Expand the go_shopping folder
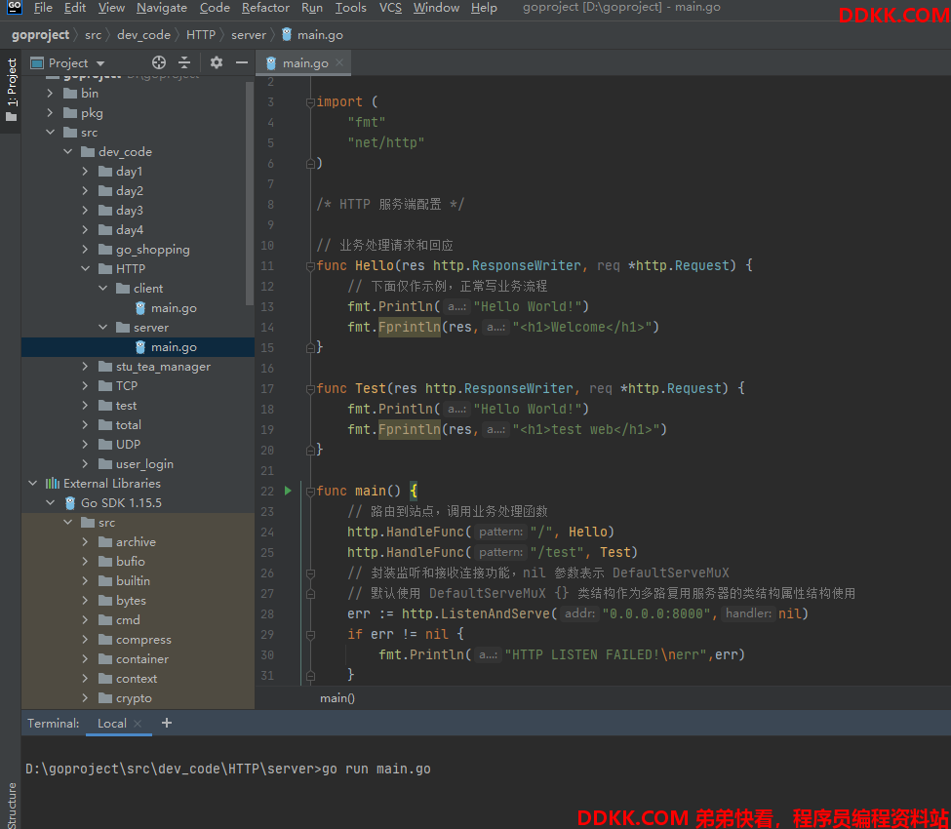951x829 pixels. [86, 250]
